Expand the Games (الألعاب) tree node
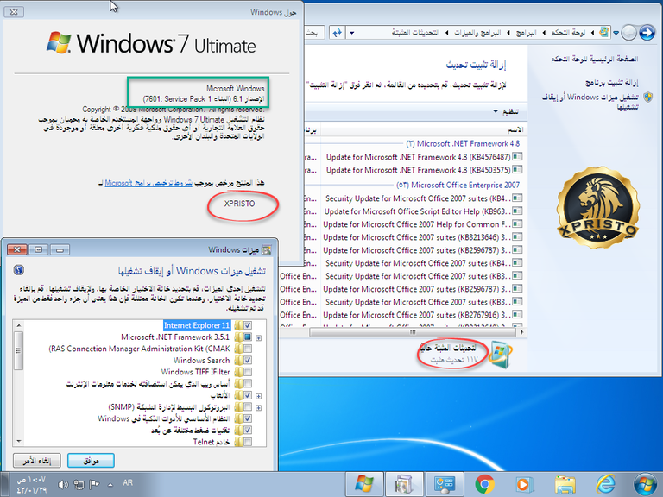The height and width of the screenshot is (497, 663). point(258,396)
